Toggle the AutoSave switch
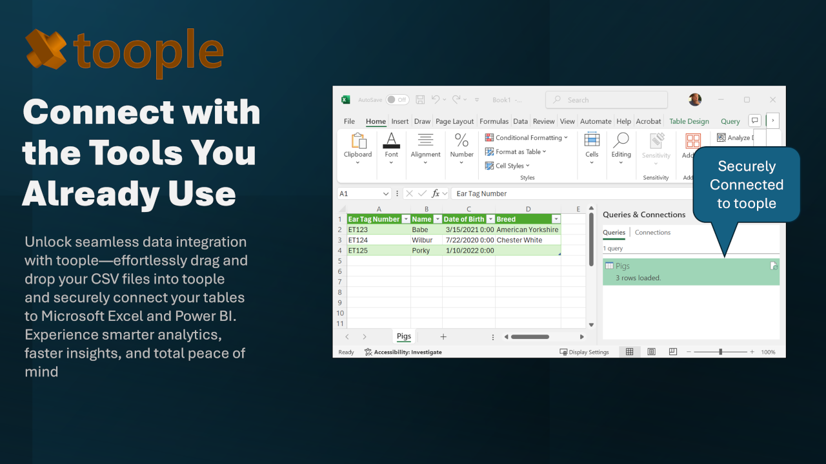The width and height of the screenshot is (826, 464). [398, 100]
